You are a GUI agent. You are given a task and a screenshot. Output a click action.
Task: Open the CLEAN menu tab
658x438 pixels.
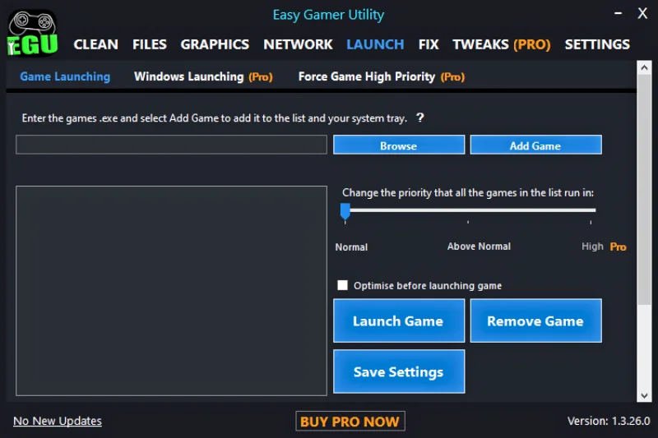[95, 44]
